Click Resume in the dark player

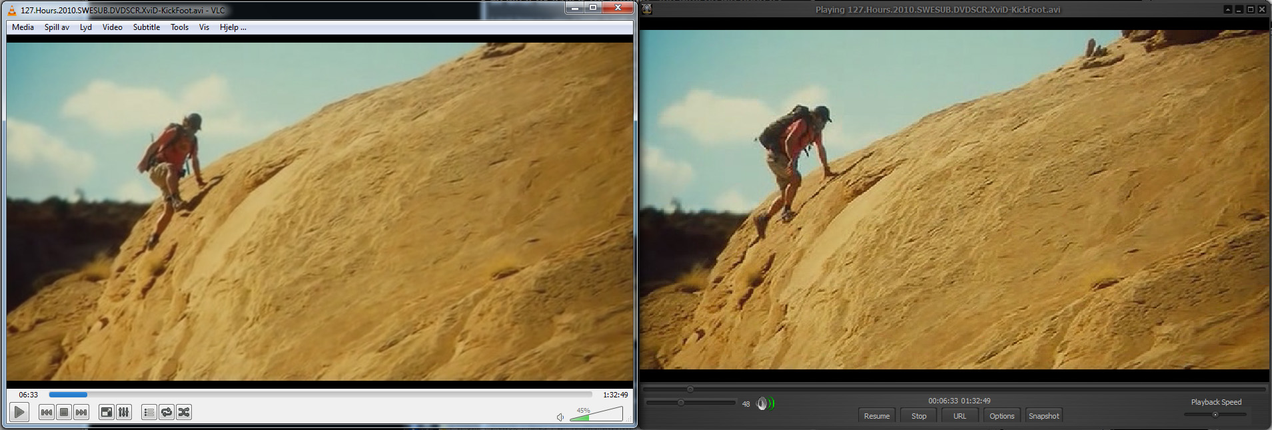click(x=877, y=416)
